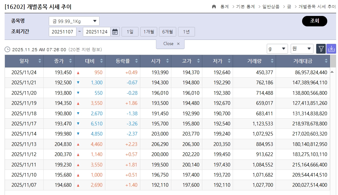Screen dimensions: 338x195
Task: Select the 1년 period button
Action: pyautogui.click(x=186, y=31)
